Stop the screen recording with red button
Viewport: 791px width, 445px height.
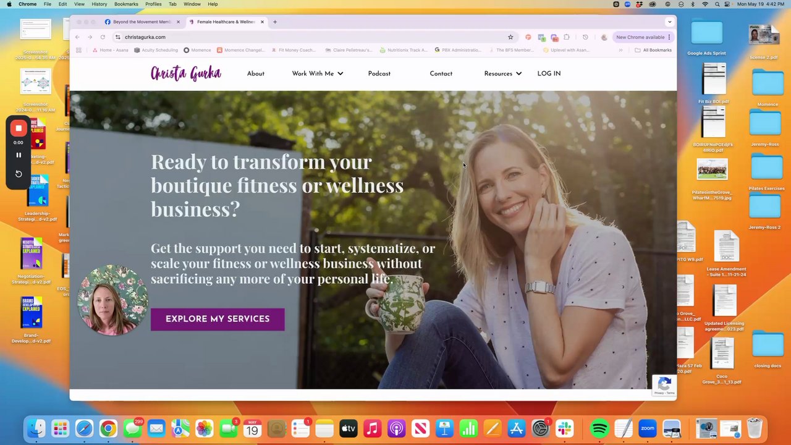point(19,128)
